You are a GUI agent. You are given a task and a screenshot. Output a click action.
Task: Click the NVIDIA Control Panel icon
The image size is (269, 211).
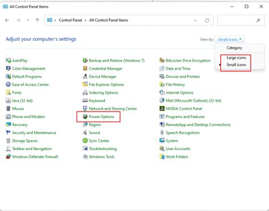coord(162,109)
